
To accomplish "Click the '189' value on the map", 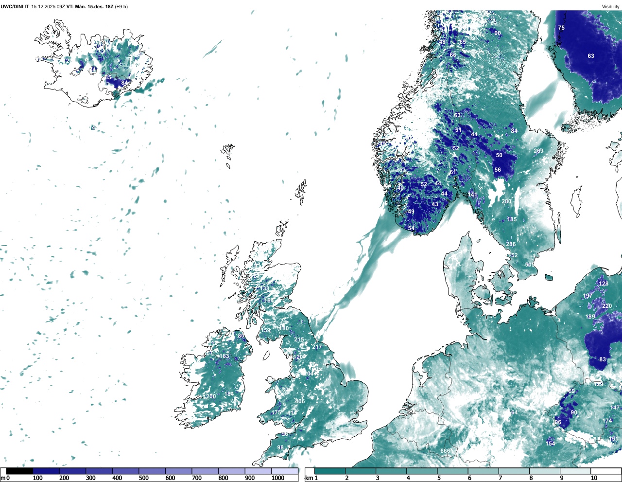I will click(x=590, y=317).
